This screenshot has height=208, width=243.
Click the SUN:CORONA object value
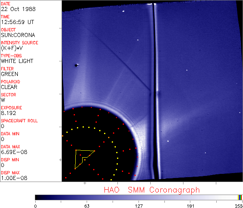pos(18,35)
